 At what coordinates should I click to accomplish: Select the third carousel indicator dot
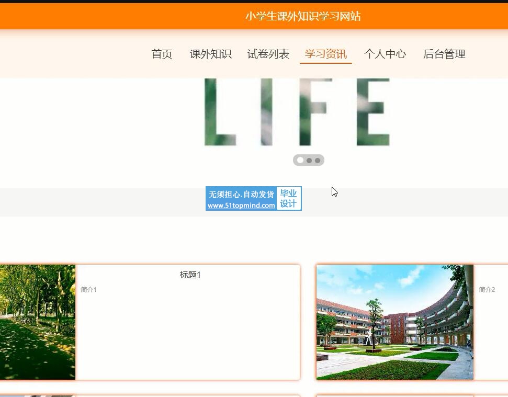(318, 160)
